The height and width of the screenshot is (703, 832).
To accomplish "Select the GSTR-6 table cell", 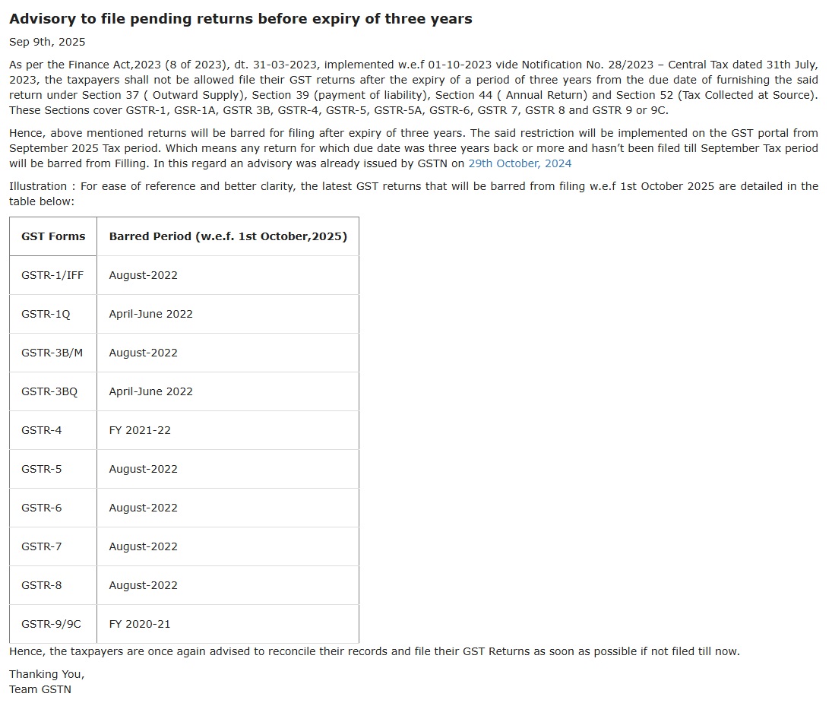I will [x=42, y=508].
